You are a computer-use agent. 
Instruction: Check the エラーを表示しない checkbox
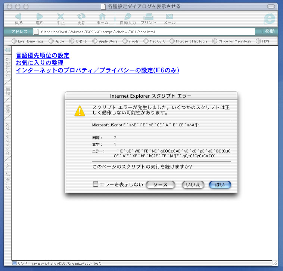point(96,184)
